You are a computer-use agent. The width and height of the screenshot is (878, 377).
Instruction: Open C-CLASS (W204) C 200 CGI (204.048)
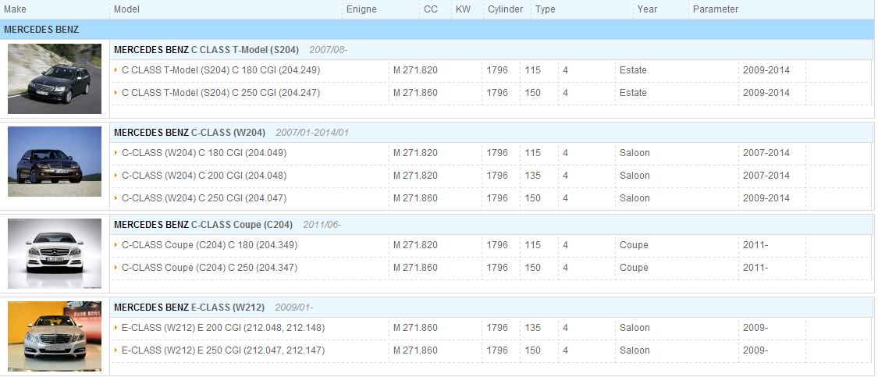pos(204,176)
